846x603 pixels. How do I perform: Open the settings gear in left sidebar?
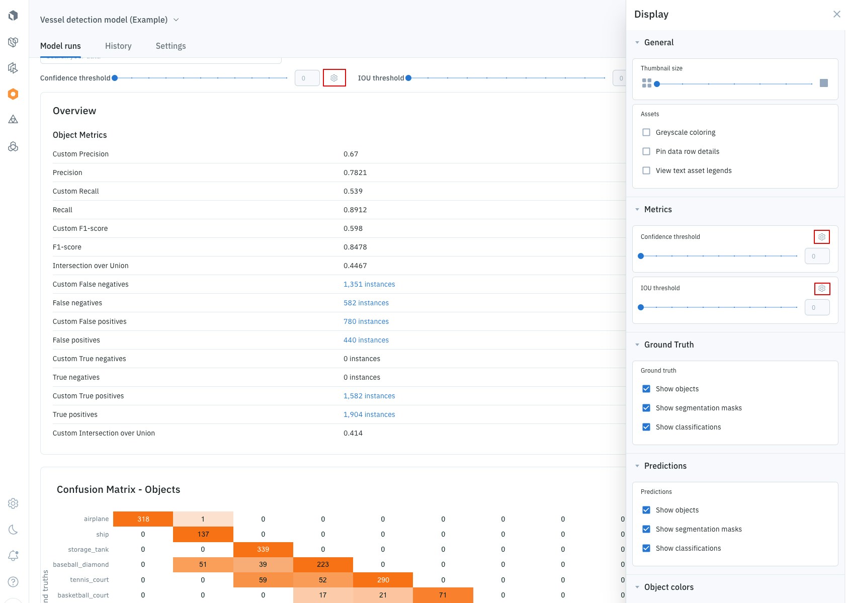(14, 503)
